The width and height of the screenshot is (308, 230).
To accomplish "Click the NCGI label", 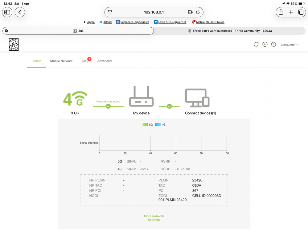I will (x=93, y=196).
